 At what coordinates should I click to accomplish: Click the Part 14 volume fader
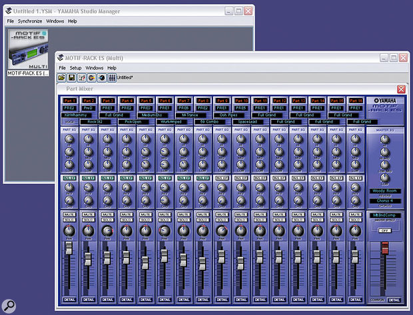pyautogui.click(x=317, y=257)
